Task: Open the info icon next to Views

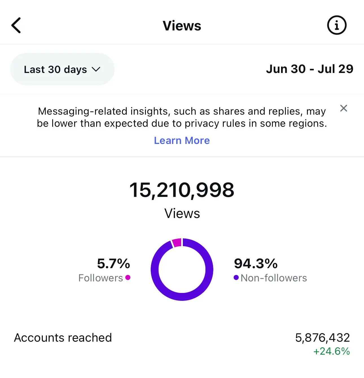Action: click(x=336, y=25)
